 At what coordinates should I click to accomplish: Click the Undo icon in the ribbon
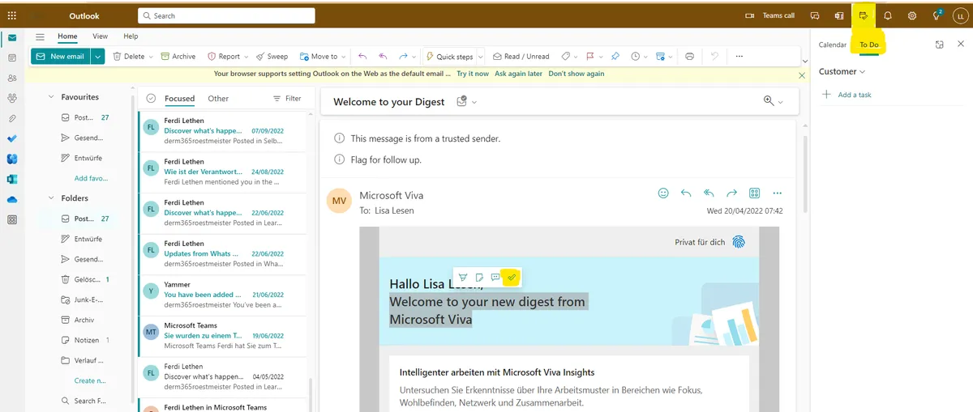coord(714,57)
